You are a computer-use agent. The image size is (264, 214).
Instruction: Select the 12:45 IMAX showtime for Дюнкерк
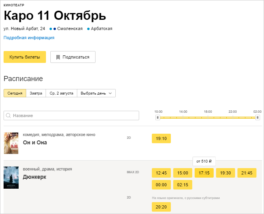click(161, 173)
